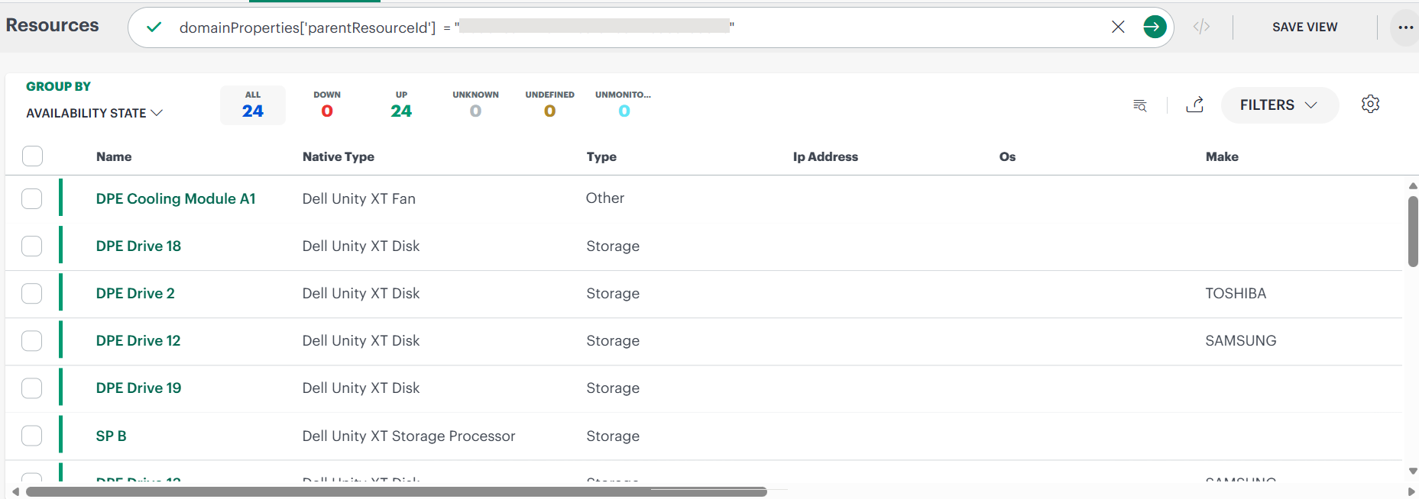
Task: Select the ALL 24 state tab
Action: click(253, 105)
